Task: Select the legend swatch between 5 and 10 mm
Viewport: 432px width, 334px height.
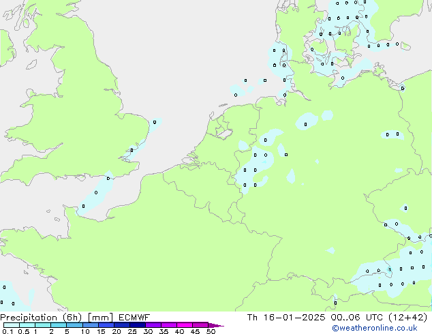Action: 75,325
